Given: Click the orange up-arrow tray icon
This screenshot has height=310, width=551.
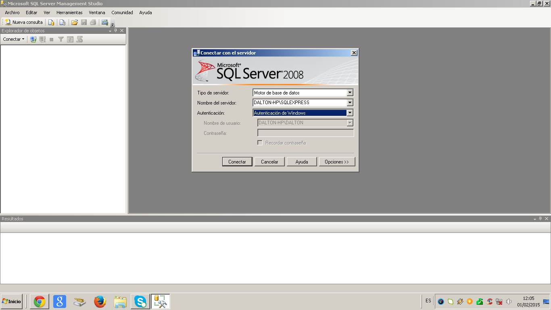Looking at the screenshot, I should click(x=470, y=302).
